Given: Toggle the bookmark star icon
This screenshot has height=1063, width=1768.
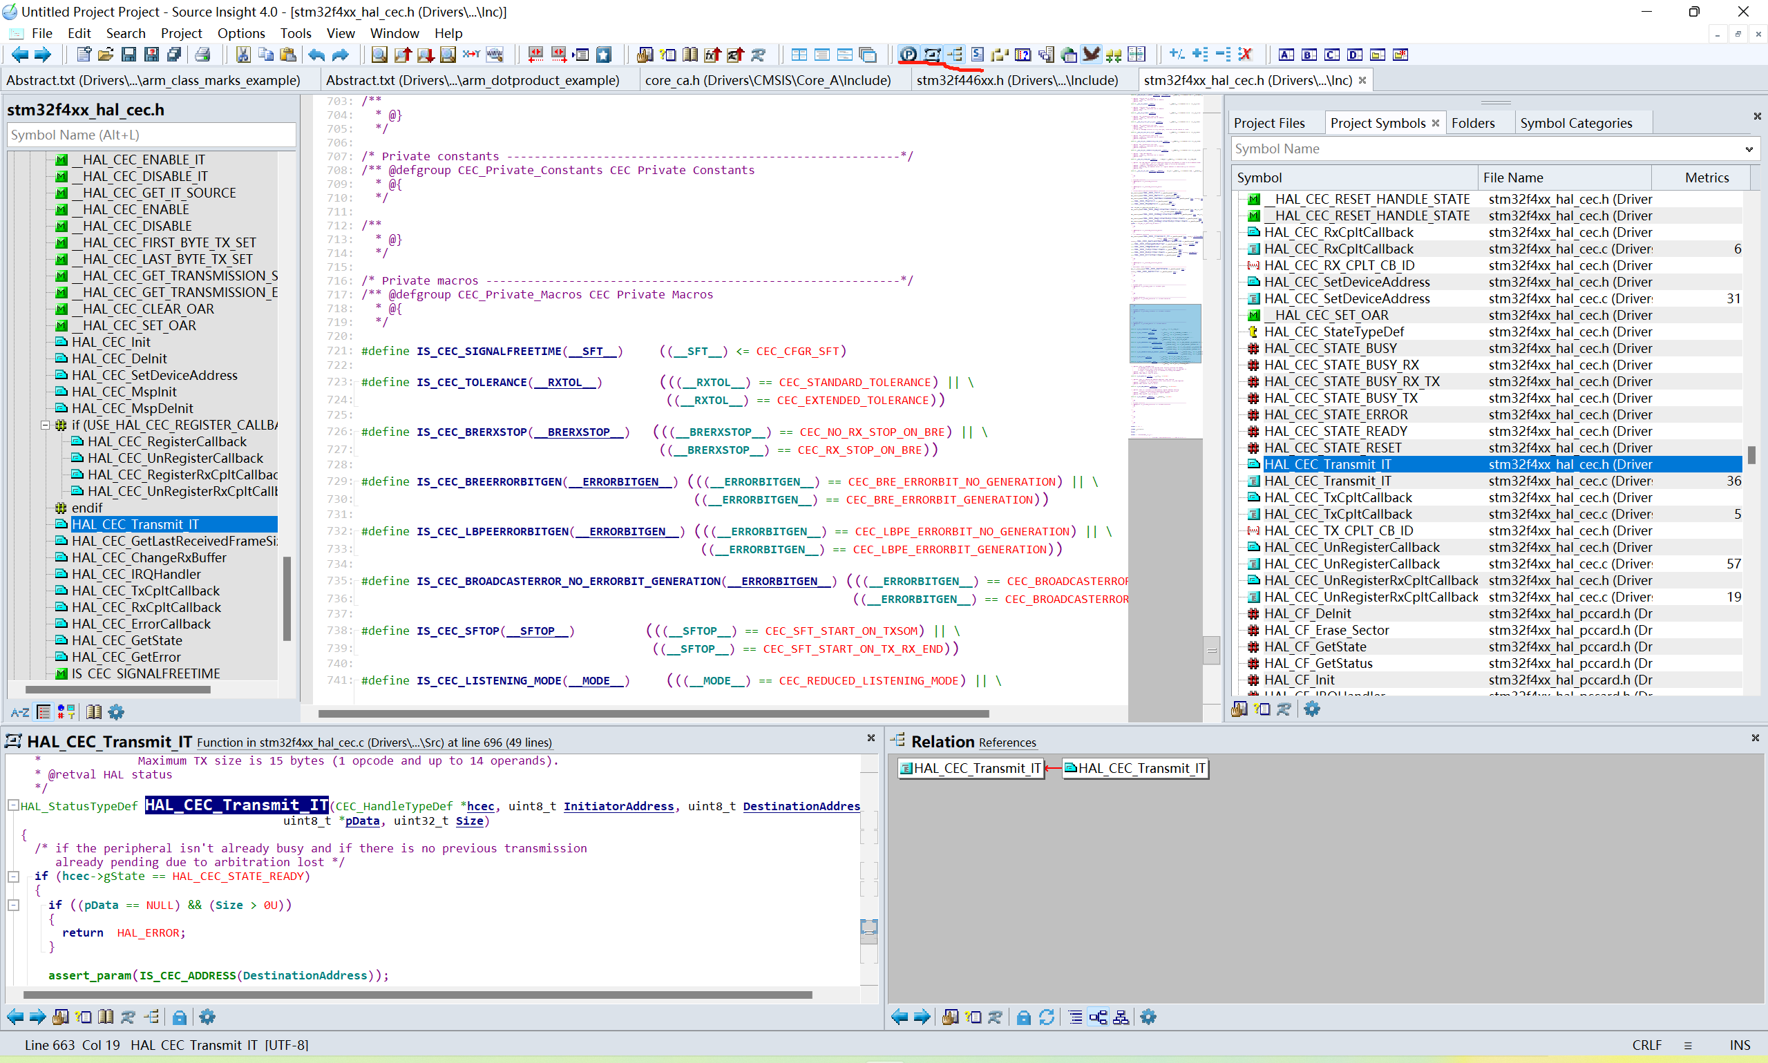Looking at the screenshot, I should coord(604,55).
